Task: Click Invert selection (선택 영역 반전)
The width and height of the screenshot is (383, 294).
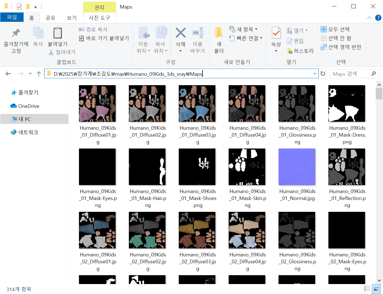Action: click(341, 47)
